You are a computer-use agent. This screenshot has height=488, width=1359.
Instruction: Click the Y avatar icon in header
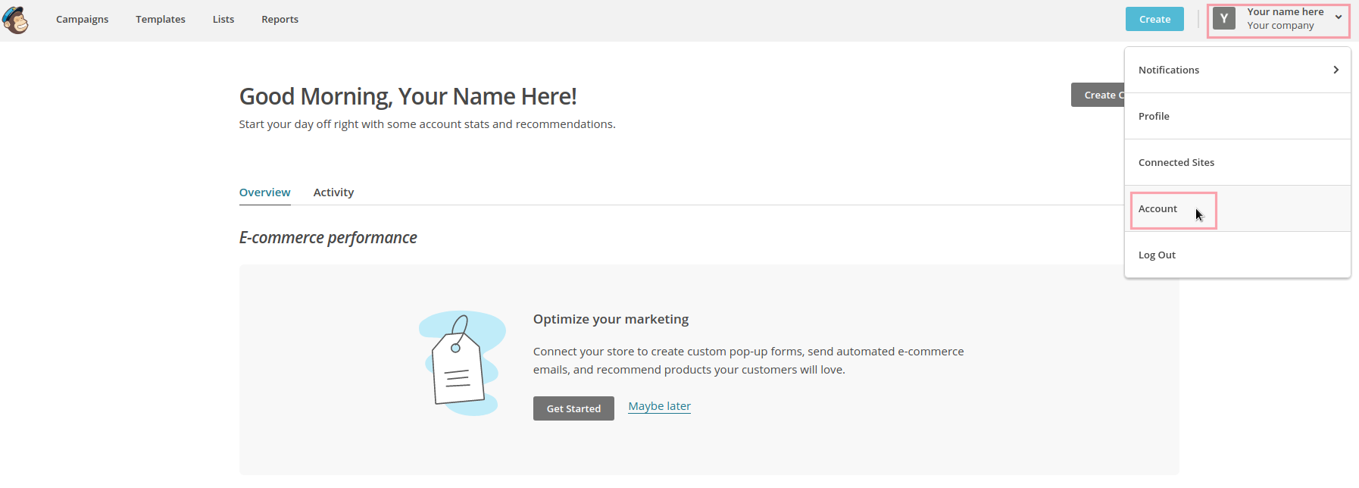click(x=1224, y=18)
